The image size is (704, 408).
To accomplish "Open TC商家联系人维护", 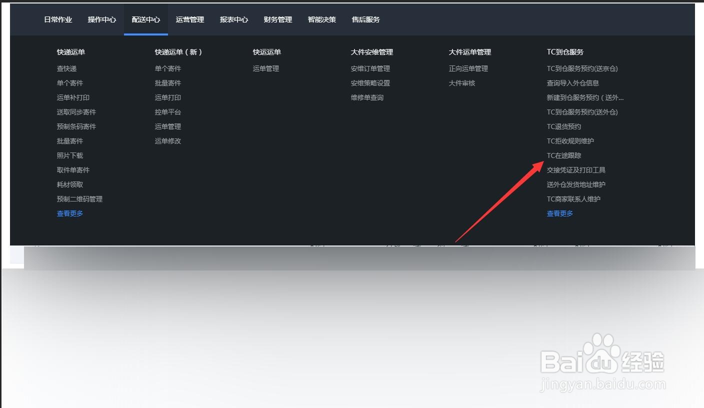I will [x=573, y=199].
